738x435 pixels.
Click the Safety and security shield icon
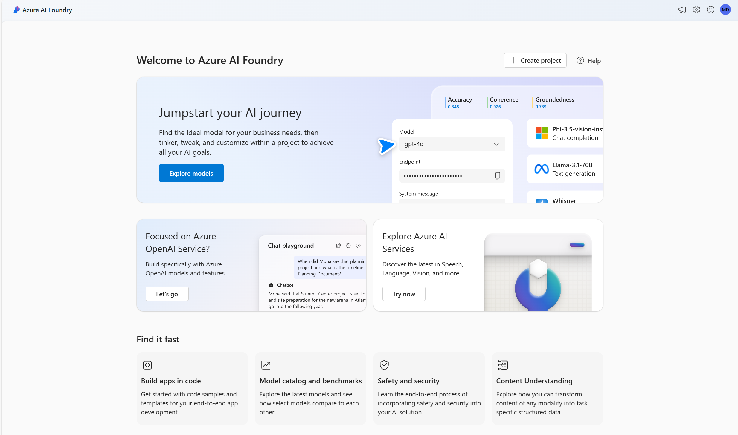tap(384, 365)
